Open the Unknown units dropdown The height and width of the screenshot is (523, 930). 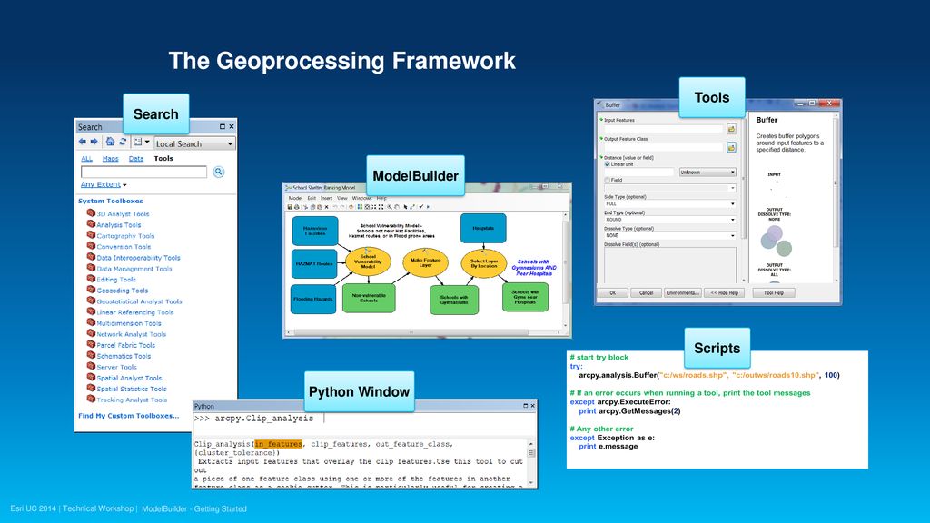(707, 172)
